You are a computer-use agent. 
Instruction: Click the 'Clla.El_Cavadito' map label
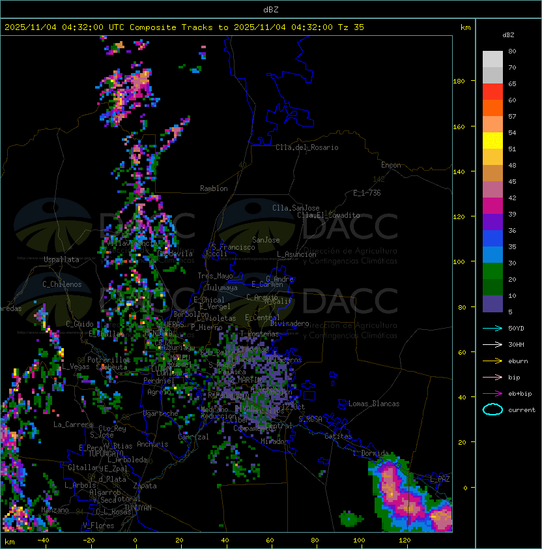328,215
